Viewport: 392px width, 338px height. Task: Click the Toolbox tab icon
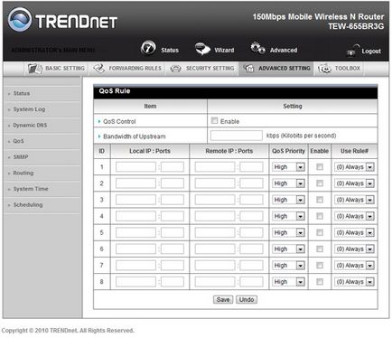click(x=324, y=69)
